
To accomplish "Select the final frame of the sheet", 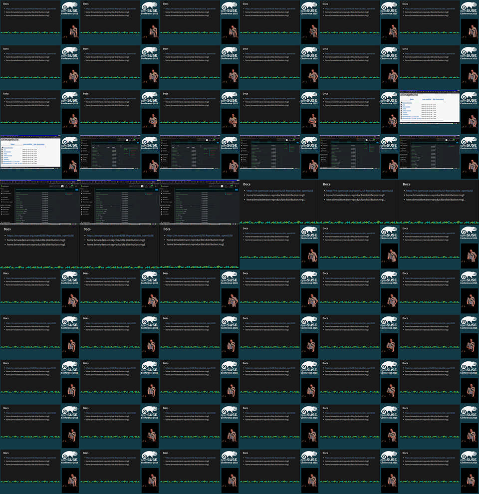I will 439,472.
